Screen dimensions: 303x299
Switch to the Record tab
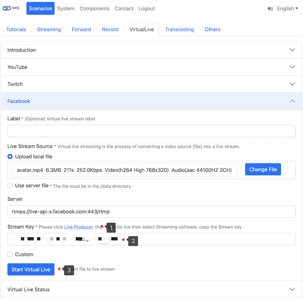110,29
